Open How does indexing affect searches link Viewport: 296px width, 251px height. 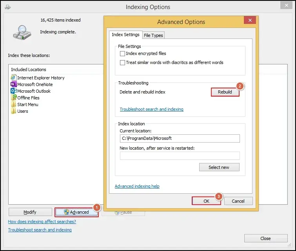pos(42,222)
